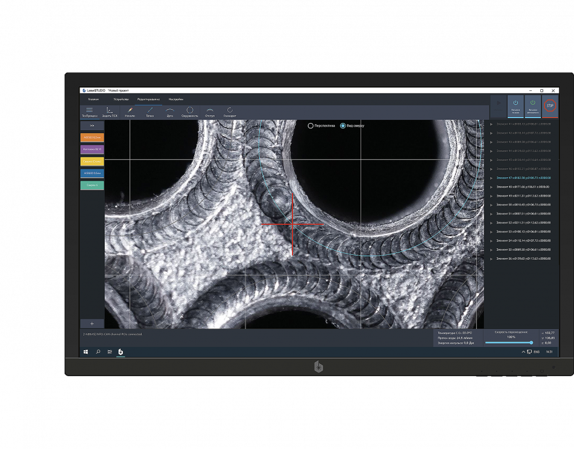Select the Начало pencil tool
Image resolution: width=574 pixels, height=449 pixels.
(130, 110)
